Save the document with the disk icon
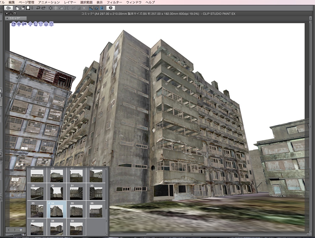The width and height of the screenshot is (315, 238). [28, 8]
